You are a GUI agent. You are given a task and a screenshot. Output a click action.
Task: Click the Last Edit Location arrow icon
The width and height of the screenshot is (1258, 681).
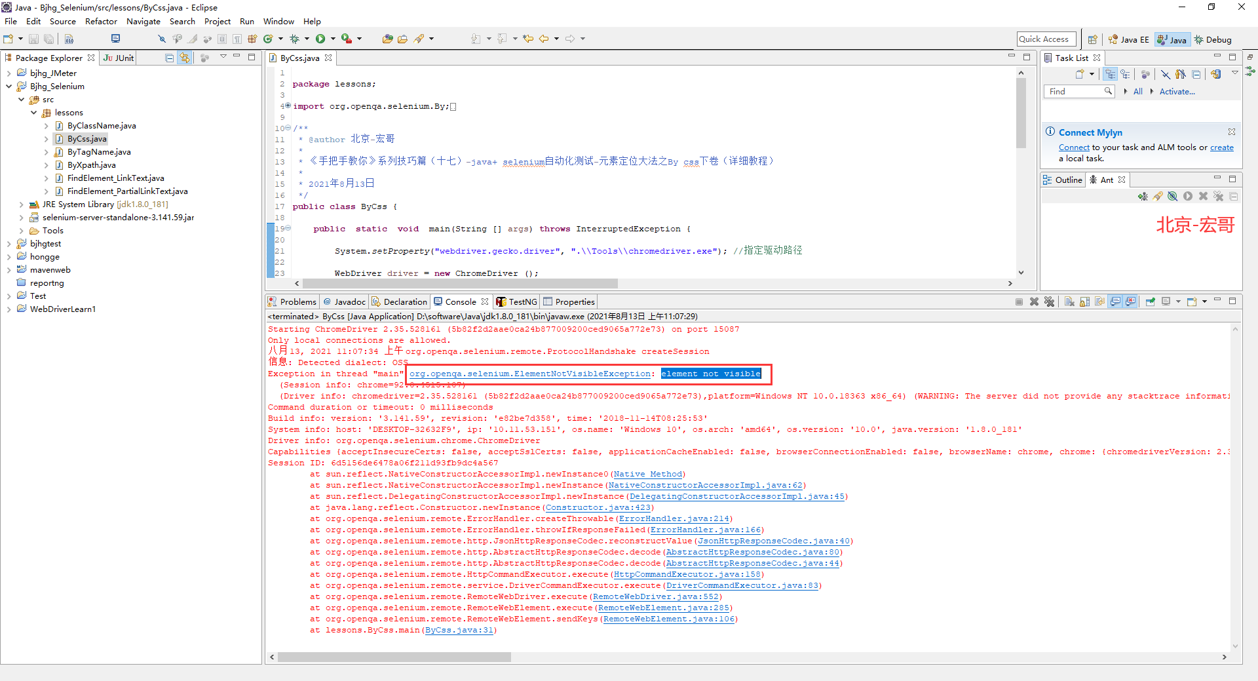(528, 39)
